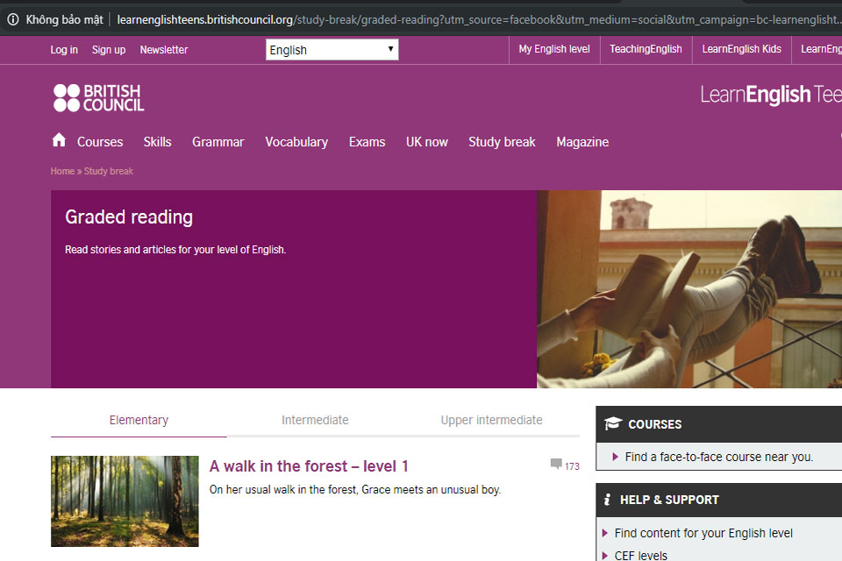Go to the TeachingEnglish site
The image size is (842, 561).
(646, 49)
